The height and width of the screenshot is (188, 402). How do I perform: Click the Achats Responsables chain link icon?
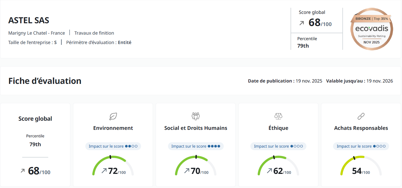pyautogui.click(x=361, y=116)
